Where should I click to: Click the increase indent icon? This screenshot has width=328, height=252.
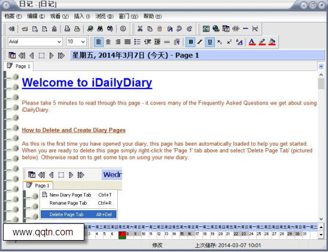[x=157, y=42]
